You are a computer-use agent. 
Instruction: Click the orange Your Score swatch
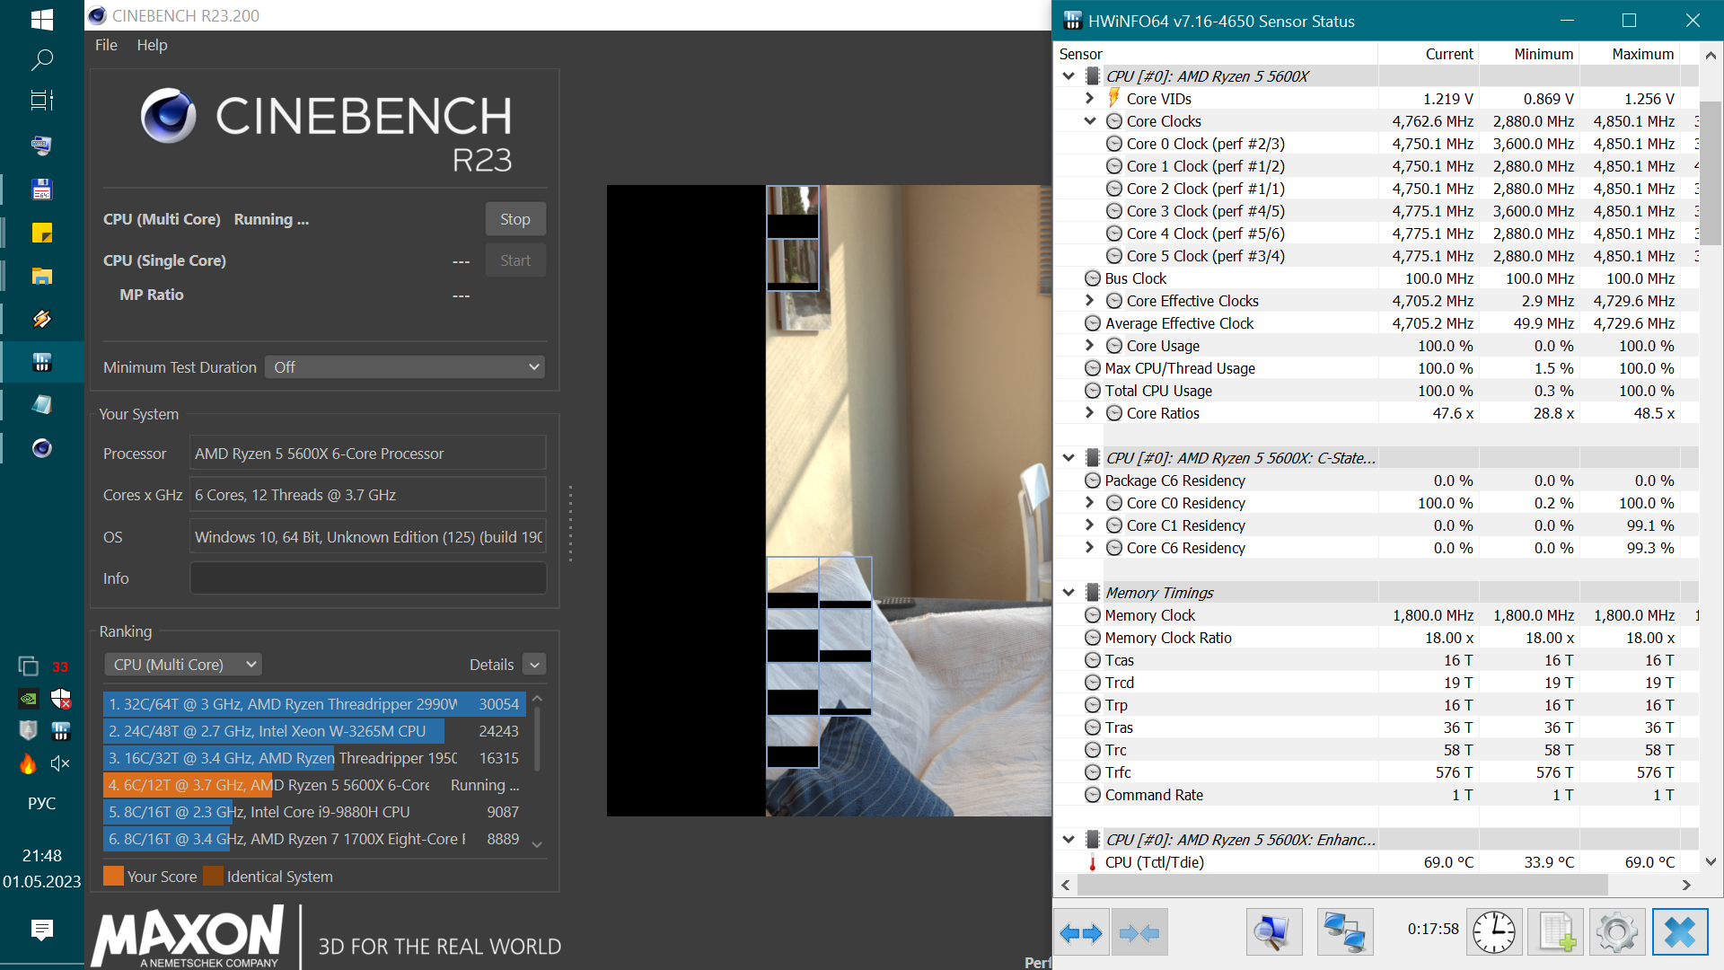[x=113, y=877]
